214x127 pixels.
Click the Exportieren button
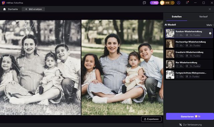click(151, 119)
